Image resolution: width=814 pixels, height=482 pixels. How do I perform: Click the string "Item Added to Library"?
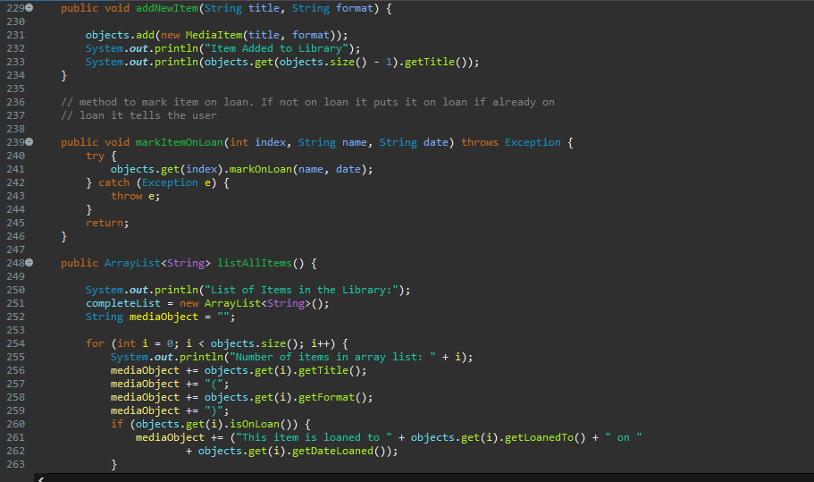coord(276,48)
